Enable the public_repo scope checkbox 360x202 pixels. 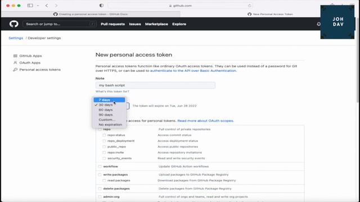coord(104,146)
